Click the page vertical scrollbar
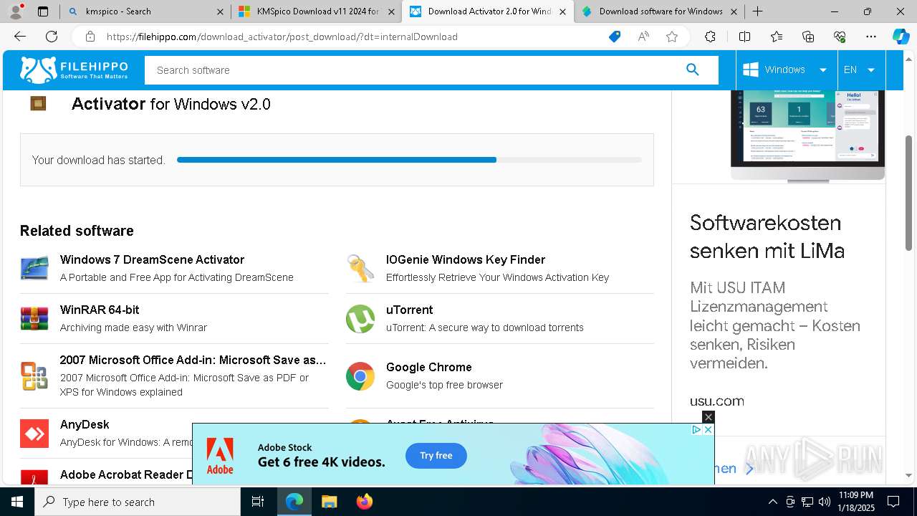The width and height of the screenshot is (917, 516). pos(908,193)
